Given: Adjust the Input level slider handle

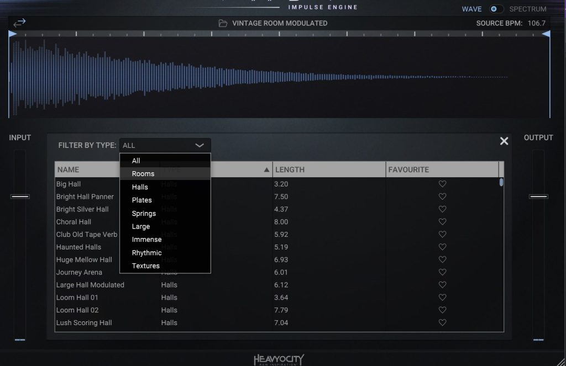Looking at the screenshot, I should [x=20, y=197].
